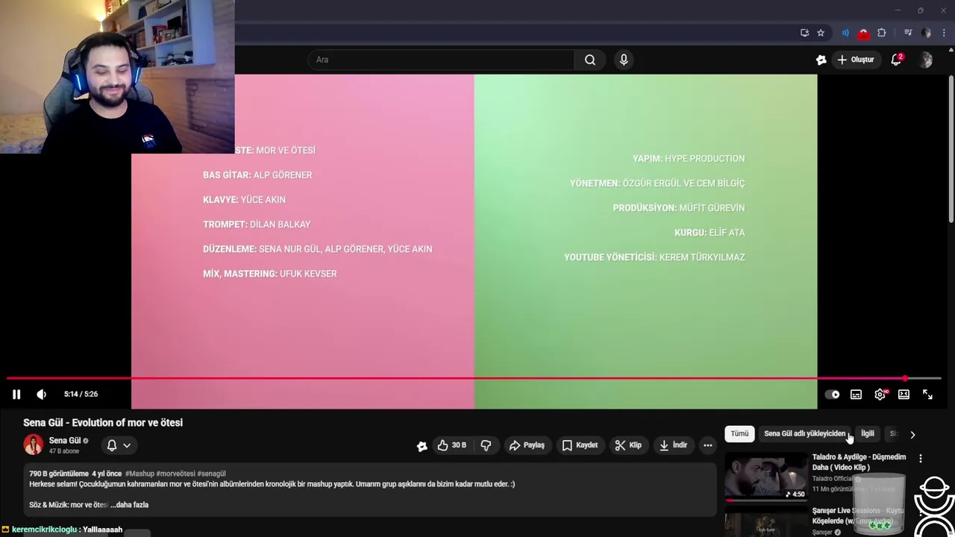Click the İndir download button

point(673,445)
